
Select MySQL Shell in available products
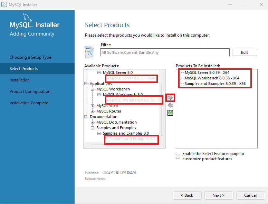pos(107,106)
